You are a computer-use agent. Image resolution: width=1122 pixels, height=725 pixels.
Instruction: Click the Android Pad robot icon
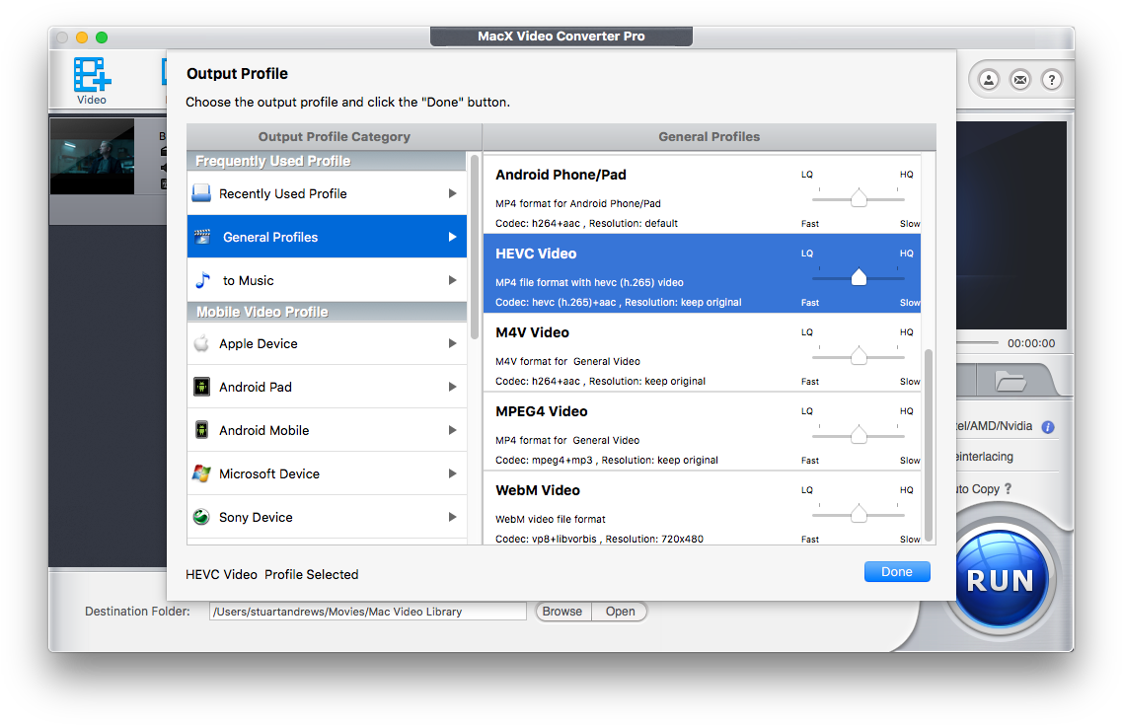201,387
